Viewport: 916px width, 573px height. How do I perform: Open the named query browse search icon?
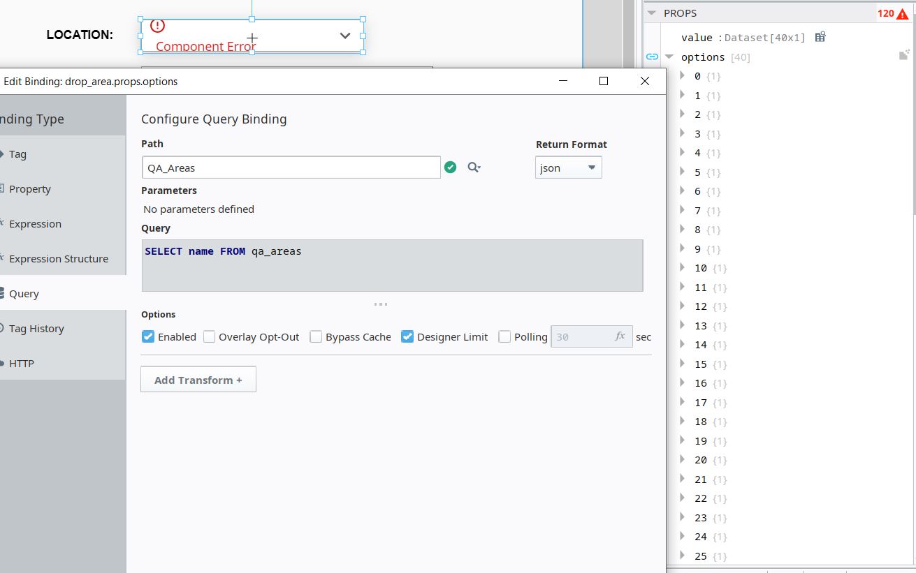pos(474,168)
